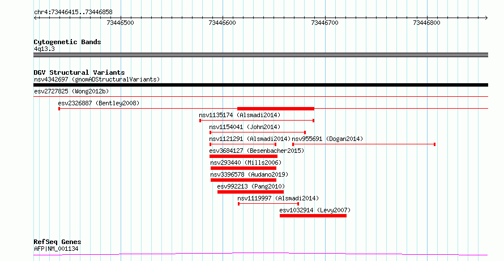Viewport: 504px width, 261px height.
Task: Open variant nsv293440 (Mills2006) label
Action: 246,162
